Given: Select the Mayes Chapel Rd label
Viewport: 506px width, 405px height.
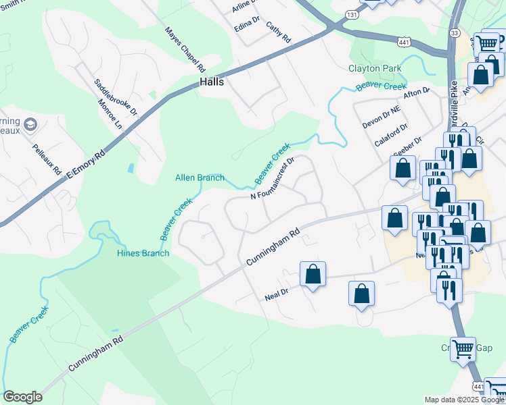Looking at the screenshot, I should tap(185, 49).
